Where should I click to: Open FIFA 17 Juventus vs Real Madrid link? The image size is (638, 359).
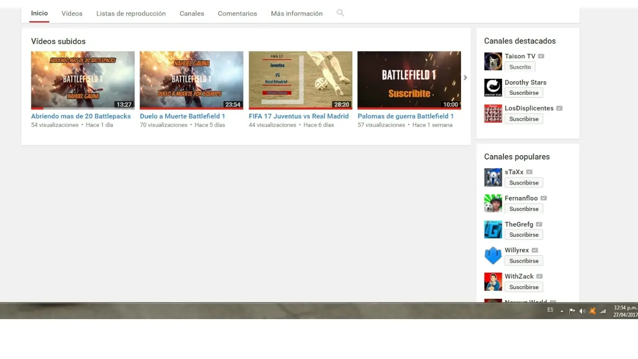pyautogui.click(x=299, y=116)
